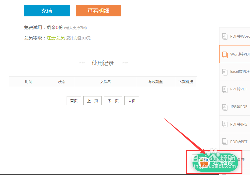Viewport: 250px width, 175px height.
Task: Open the 在线咨询 Baidu consult widget
Action: click(215, 162)
